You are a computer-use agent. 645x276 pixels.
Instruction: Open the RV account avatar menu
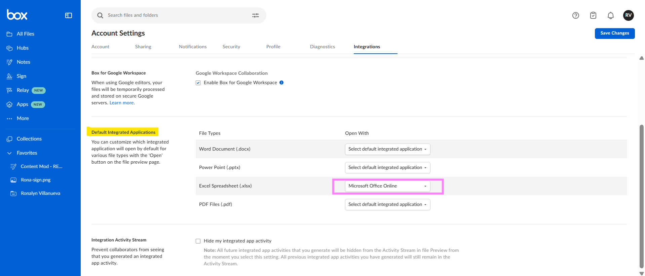[x=629, y=15]
